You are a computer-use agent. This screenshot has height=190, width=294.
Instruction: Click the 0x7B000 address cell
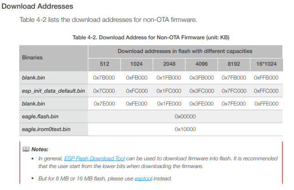point(104,78)
